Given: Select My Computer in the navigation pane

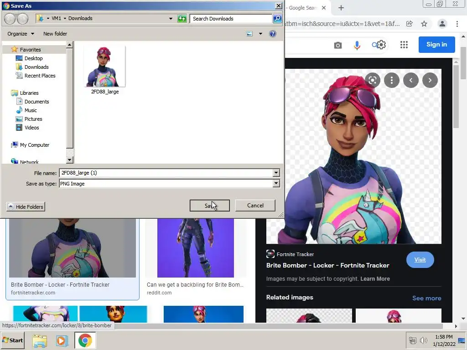Looking at the screenshot, I should pos(35,145).
